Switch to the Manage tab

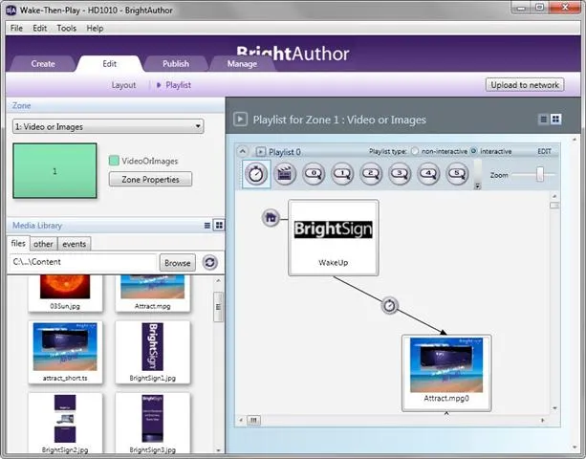(x=242, y=64)
